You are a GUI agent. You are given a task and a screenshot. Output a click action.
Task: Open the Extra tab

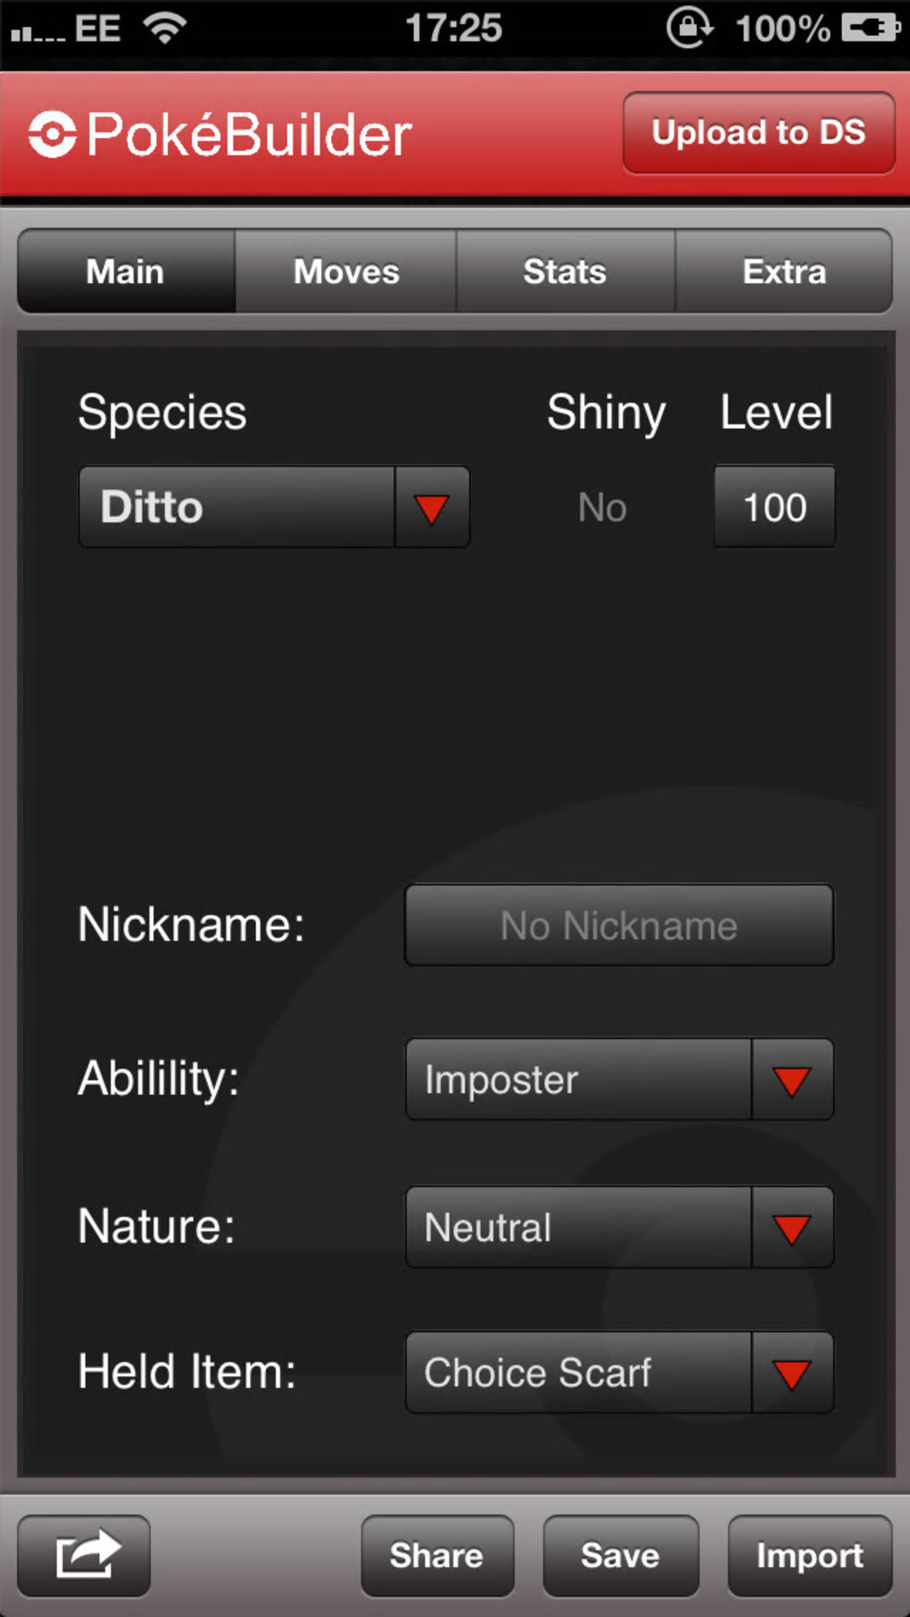click(784, 271)
